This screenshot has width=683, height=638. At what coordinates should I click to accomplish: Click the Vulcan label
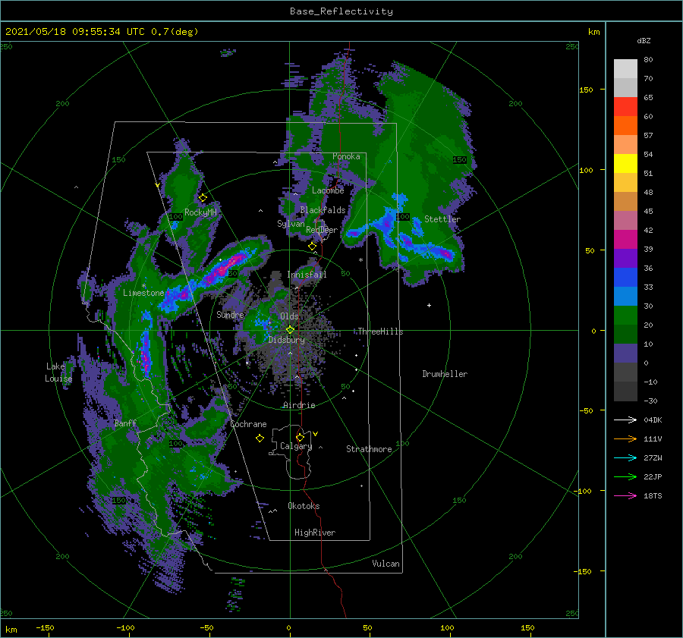pyautogui.click(x=386, y=564)
